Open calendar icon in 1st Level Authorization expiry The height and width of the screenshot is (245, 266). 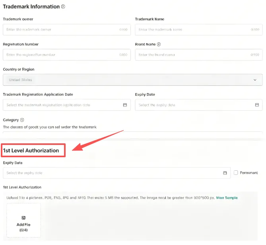[x=225, y=173]
